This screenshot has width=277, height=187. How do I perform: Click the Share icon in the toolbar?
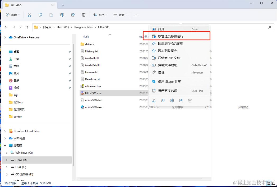tap(73, 15)
